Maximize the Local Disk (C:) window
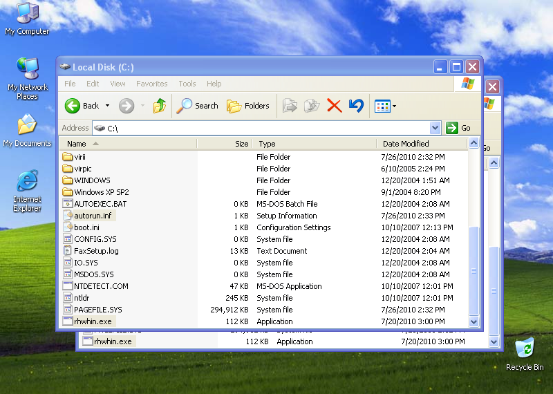The image size is (553, 394). pos(456,66)
